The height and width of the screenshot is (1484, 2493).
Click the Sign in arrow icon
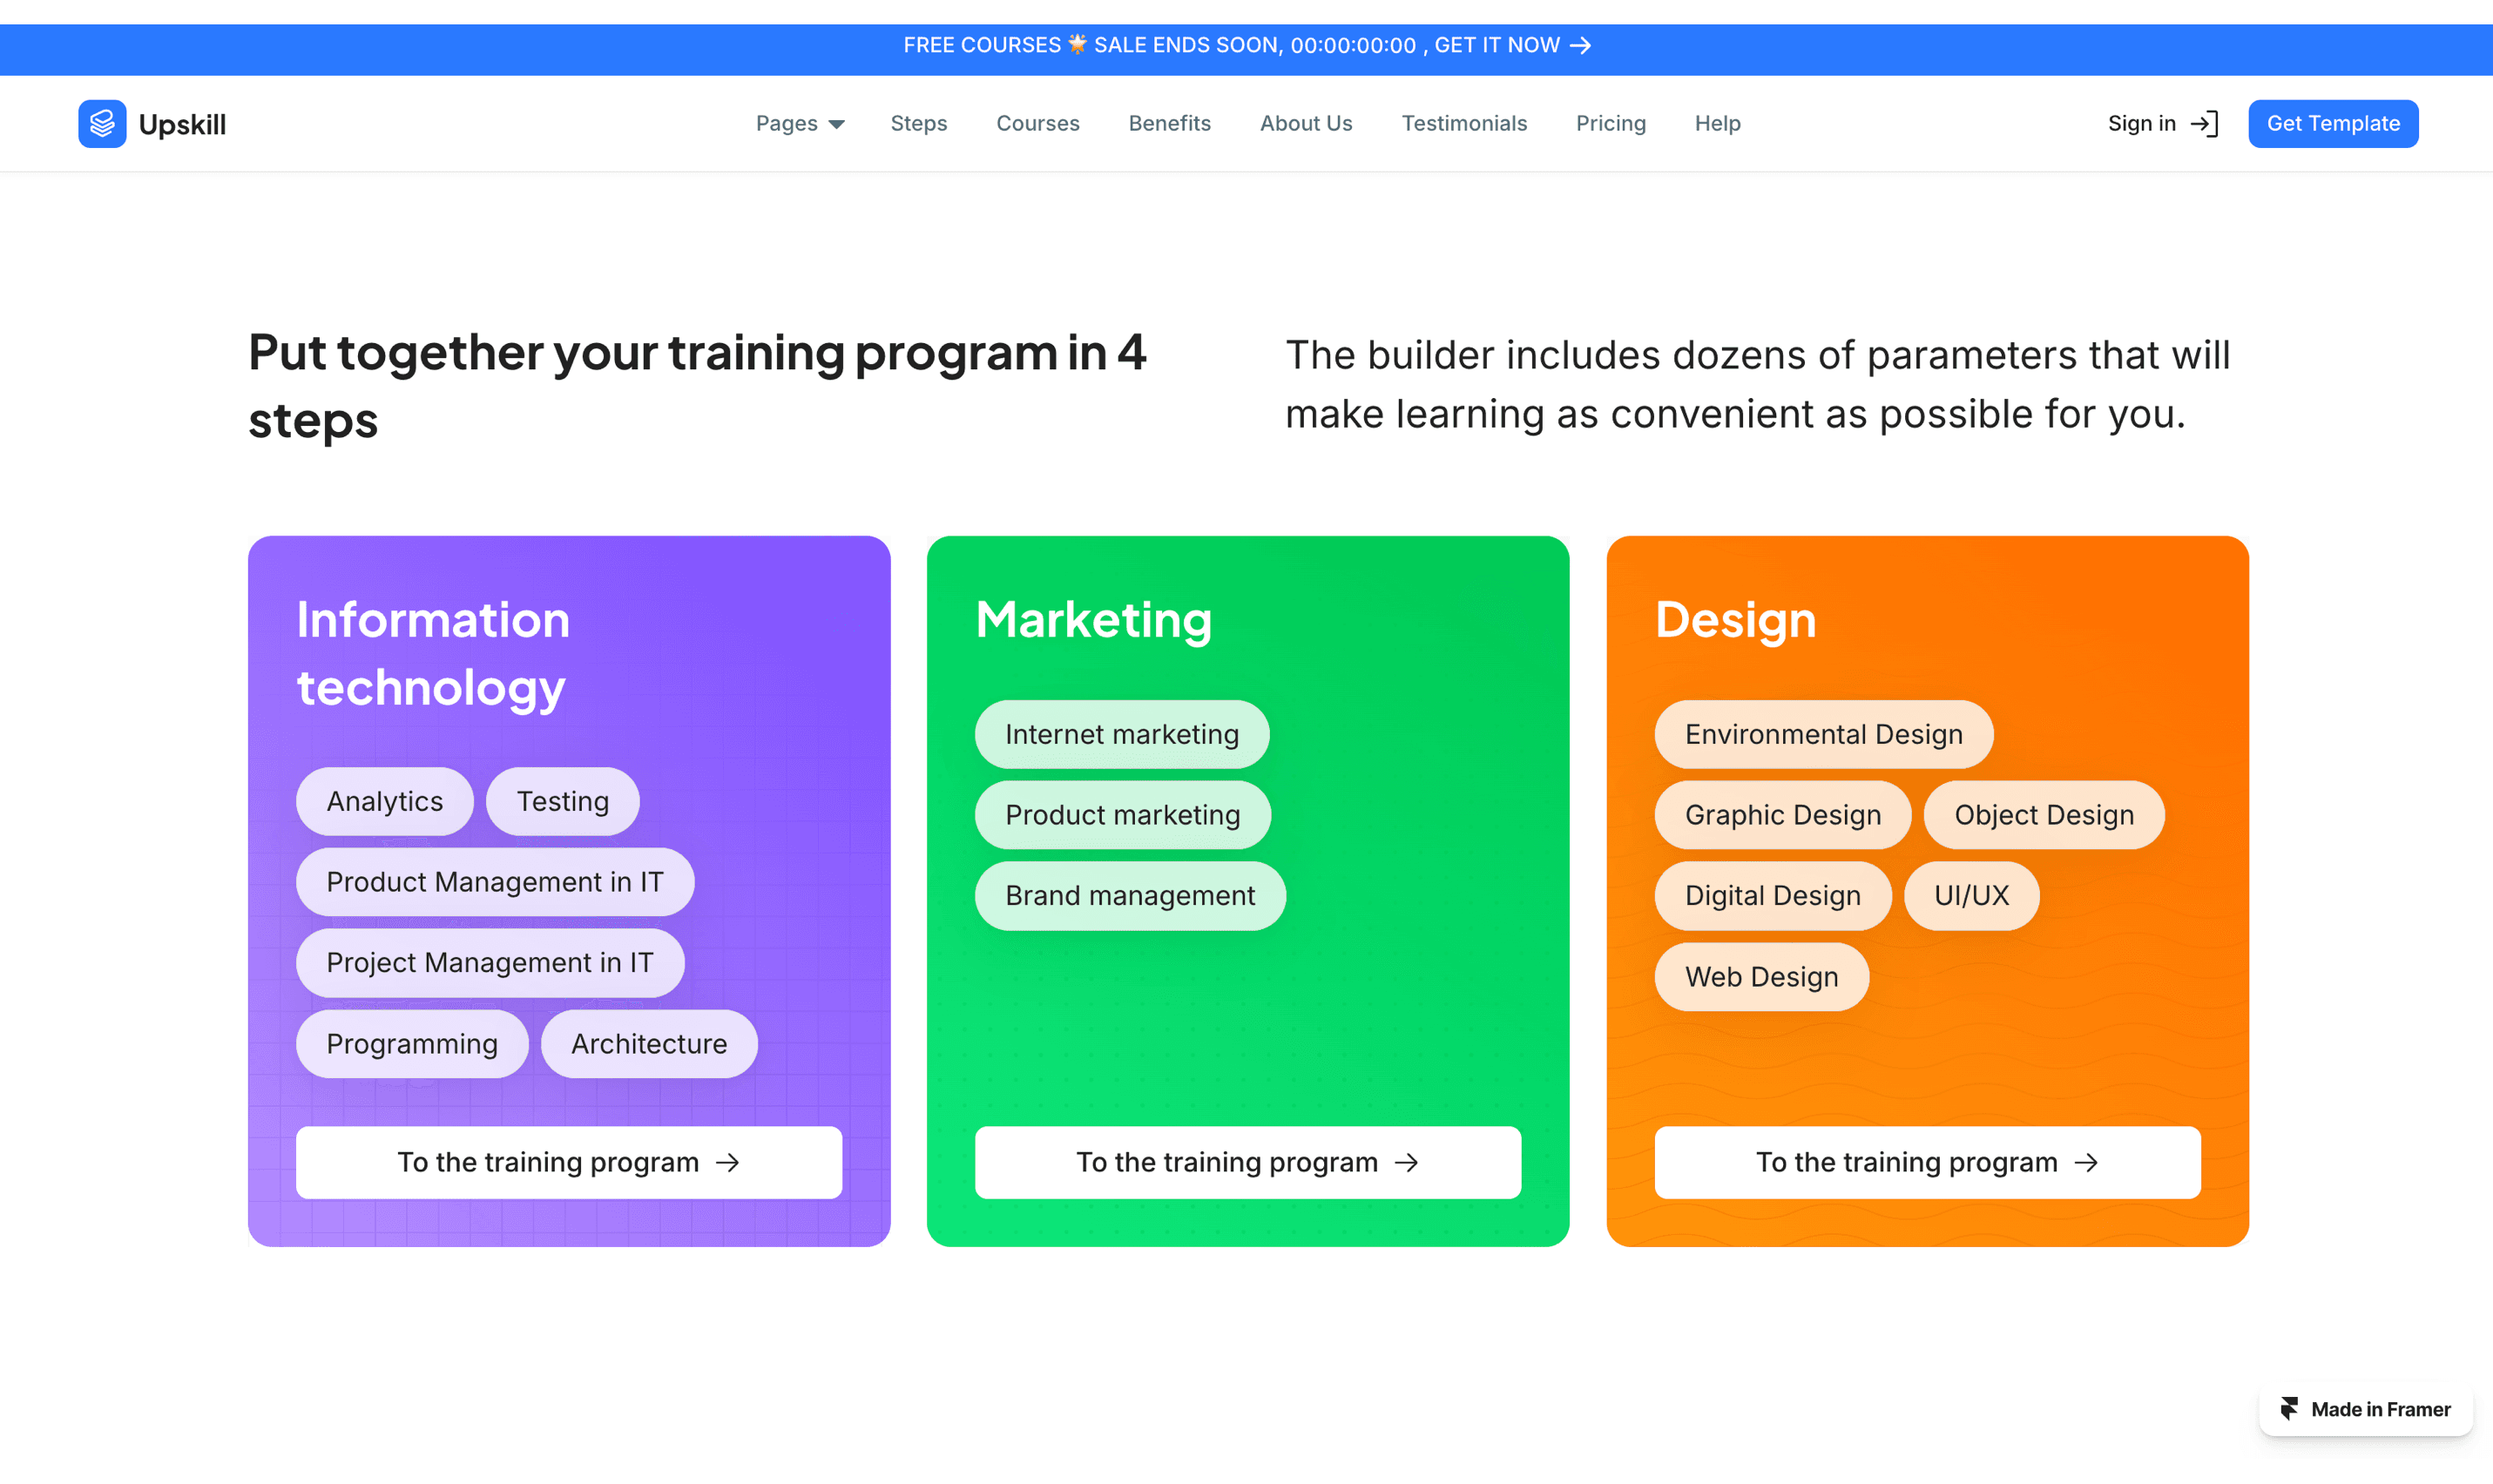click(x=2204, y=124)
